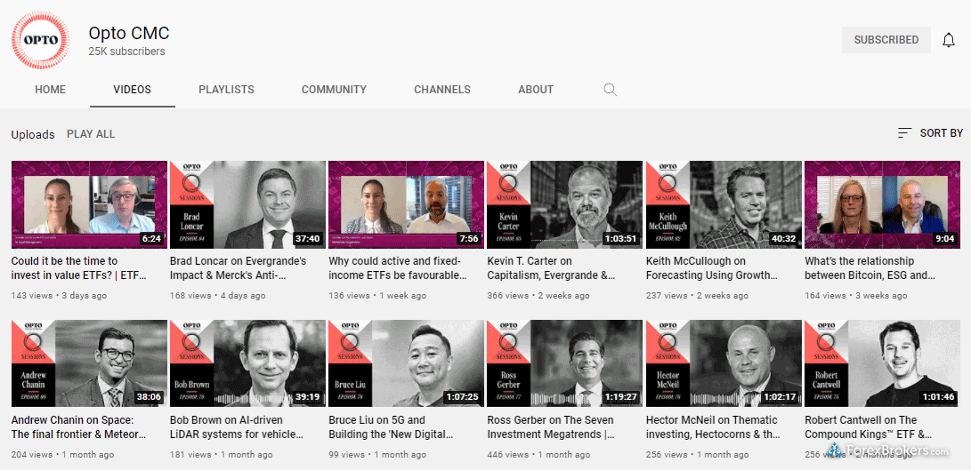
Task: Click the Opto CMC channel avatar logo
Action: tap(40, 40)
